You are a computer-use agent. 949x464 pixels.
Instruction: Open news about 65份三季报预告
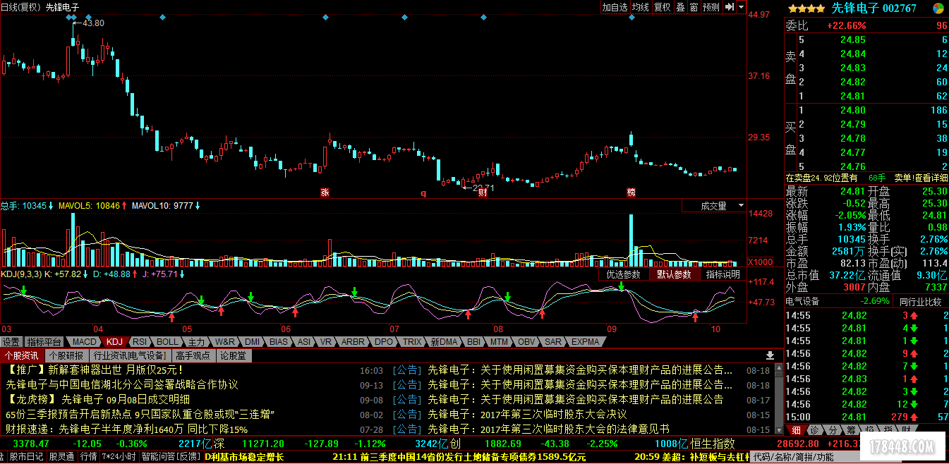[x=140, y=414]
